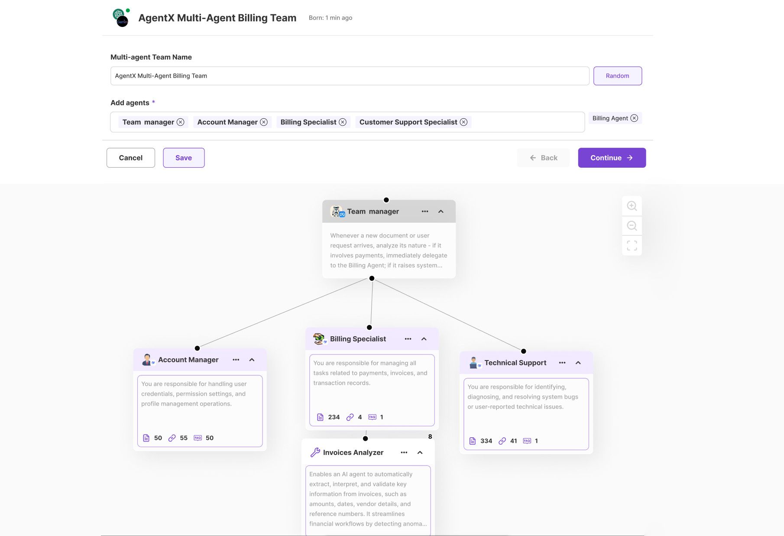This screenshot has height=536, width=784.
Task: Open Invoices Analyzer node options menu
Action: (x=404, y=452)
